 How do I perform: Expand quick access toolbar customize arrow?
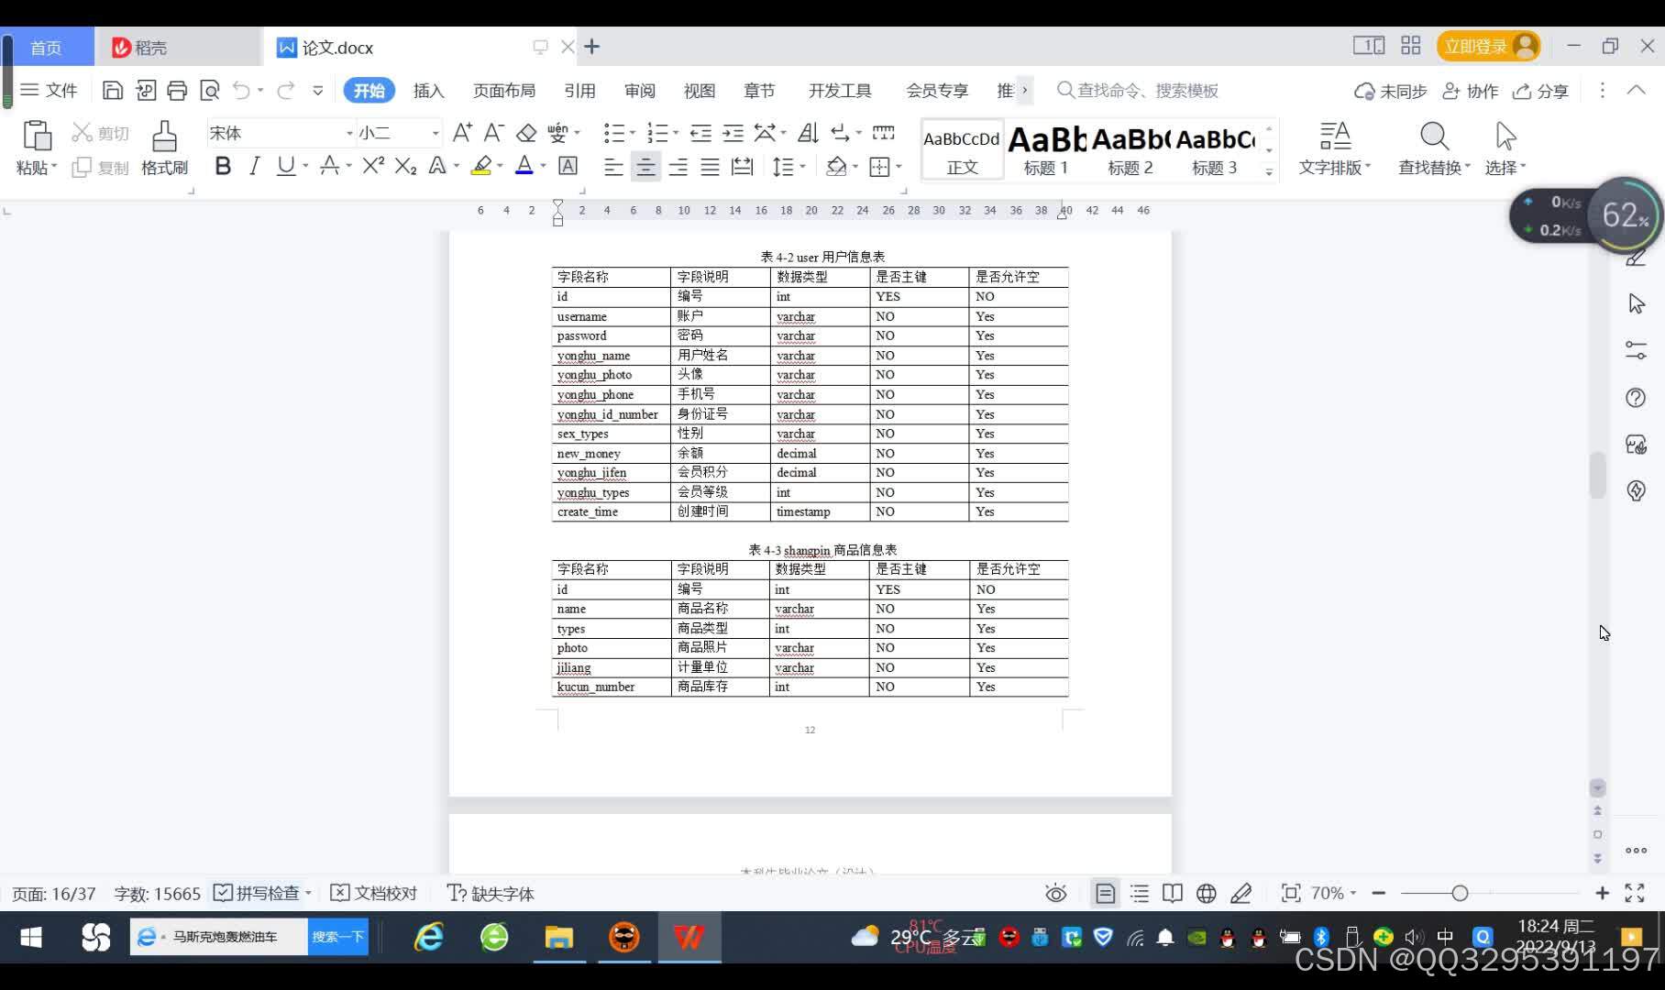[318, 90]
